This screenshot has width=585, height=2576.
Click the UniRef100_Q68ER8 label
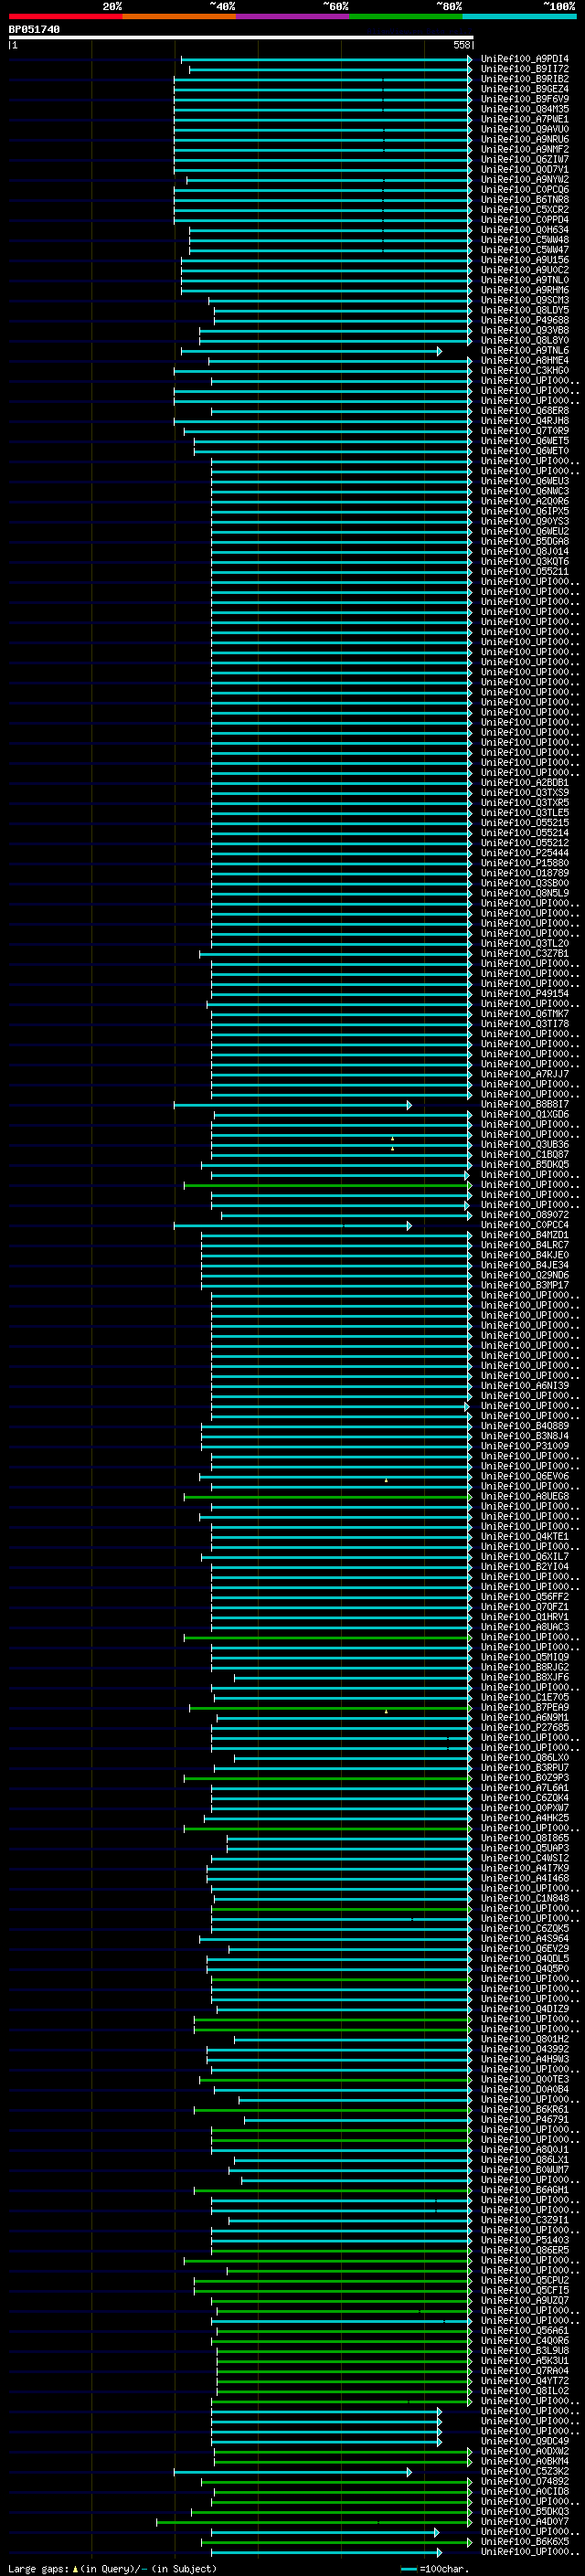524,411
